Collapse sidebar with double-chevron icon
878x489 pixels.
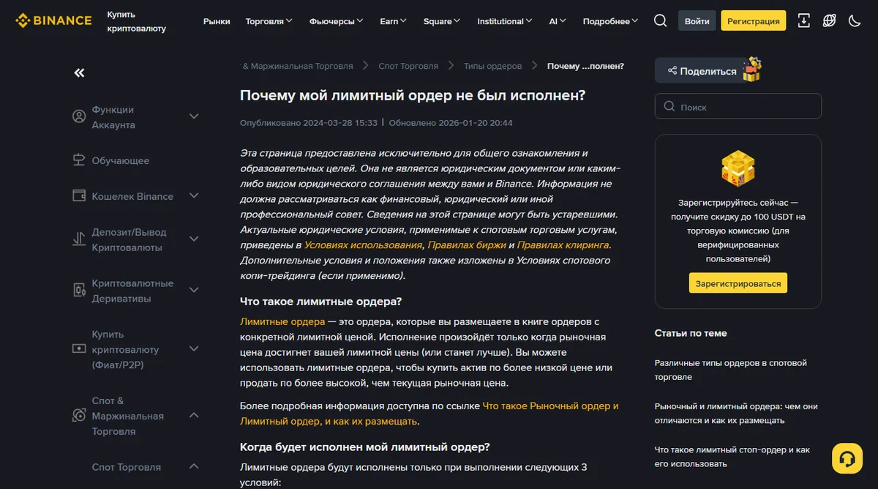point(79,72)
